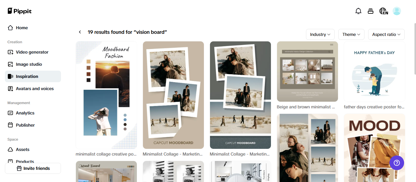
Task: Select Inspiration in the sidebar
Action: tap(33, 76)
